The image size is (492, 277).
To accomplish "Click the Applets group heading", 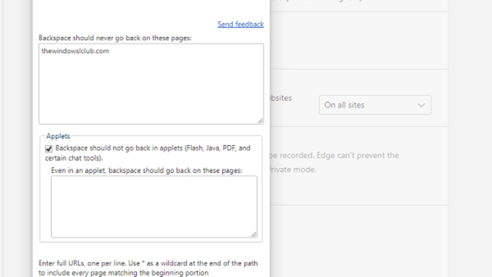I will 58,136.
